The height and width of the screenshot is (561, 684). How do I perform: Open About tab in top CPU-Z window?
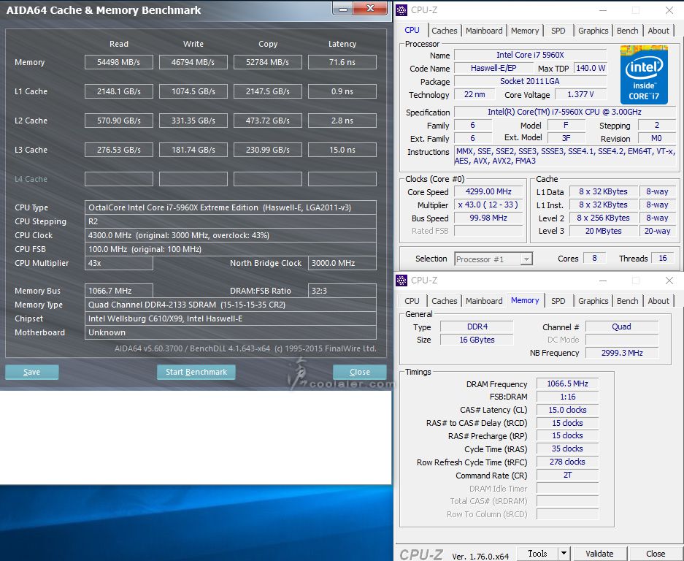[x=658, y=31]
